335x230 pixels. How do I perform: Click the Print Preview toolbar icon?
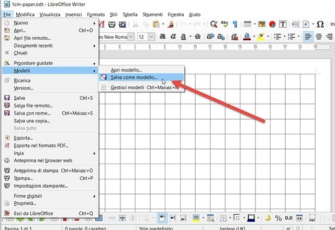coord(122,25)
